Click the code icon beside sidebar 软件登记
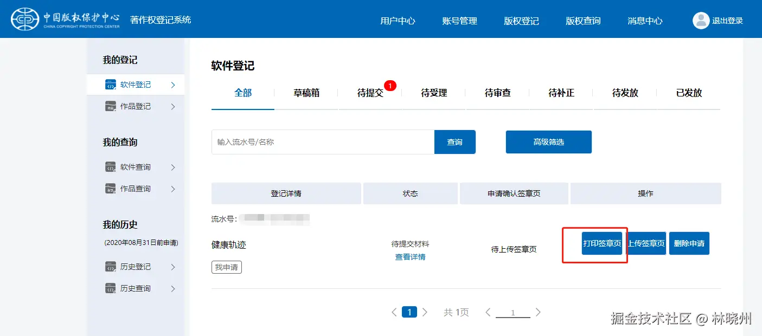Viewport: 762px width, 336px height. pyautogui.click(x=110, y=85)
